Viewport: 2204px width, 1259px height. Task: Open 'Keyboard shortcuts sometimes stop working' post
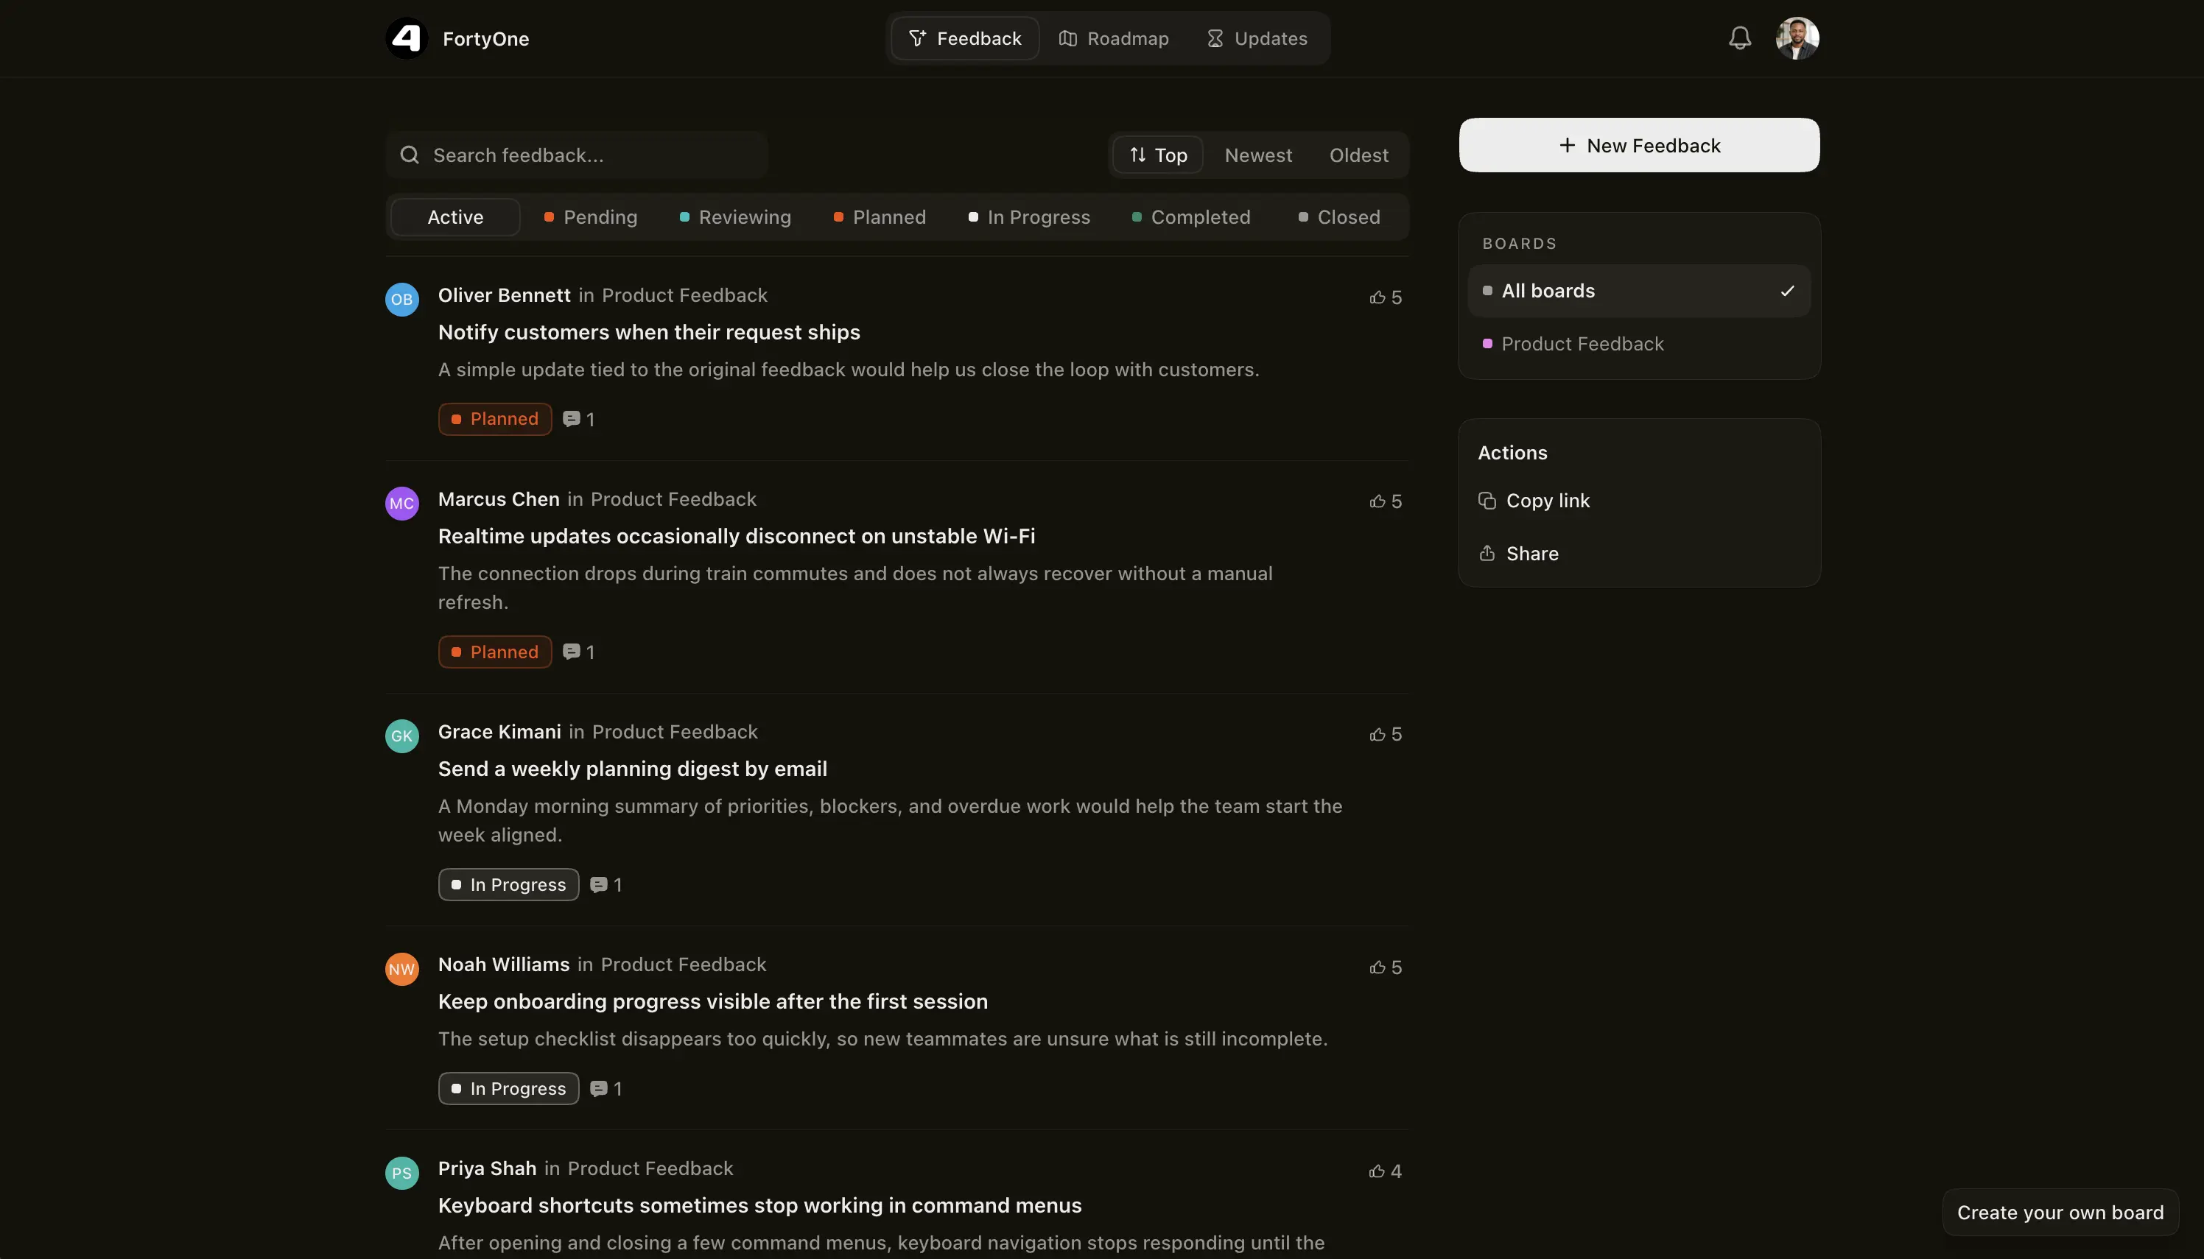tap(759, 1205)
